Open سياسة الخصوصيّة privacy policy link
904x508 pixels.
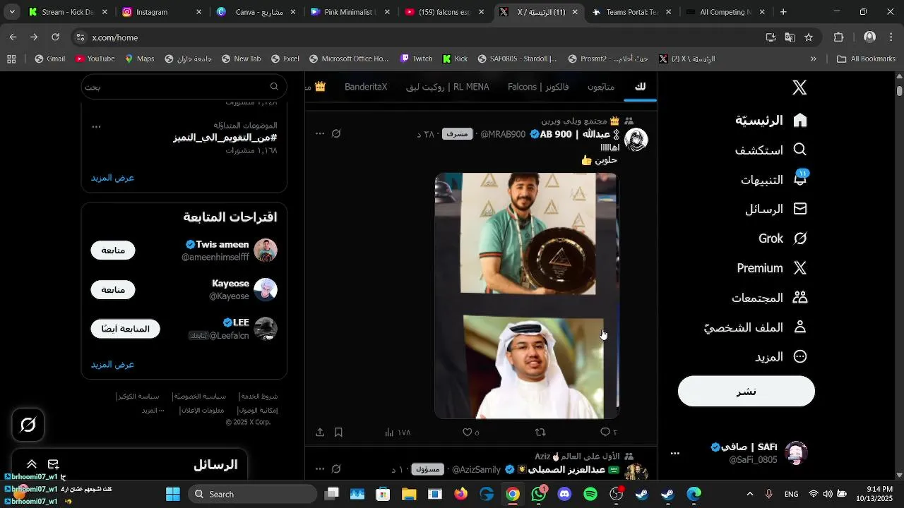199,397
